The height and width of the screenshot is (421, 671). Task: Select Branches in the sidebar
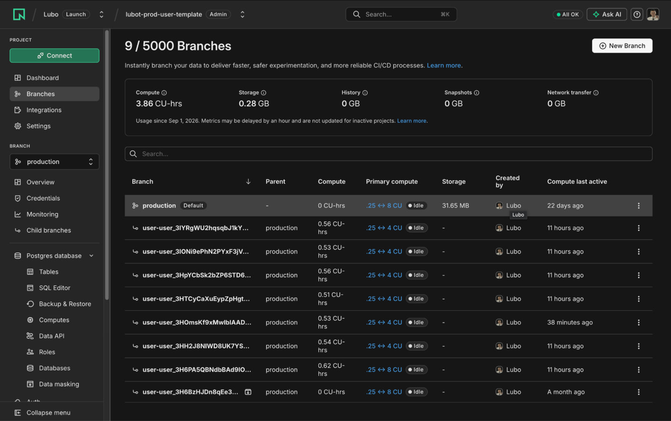point(54,94)
